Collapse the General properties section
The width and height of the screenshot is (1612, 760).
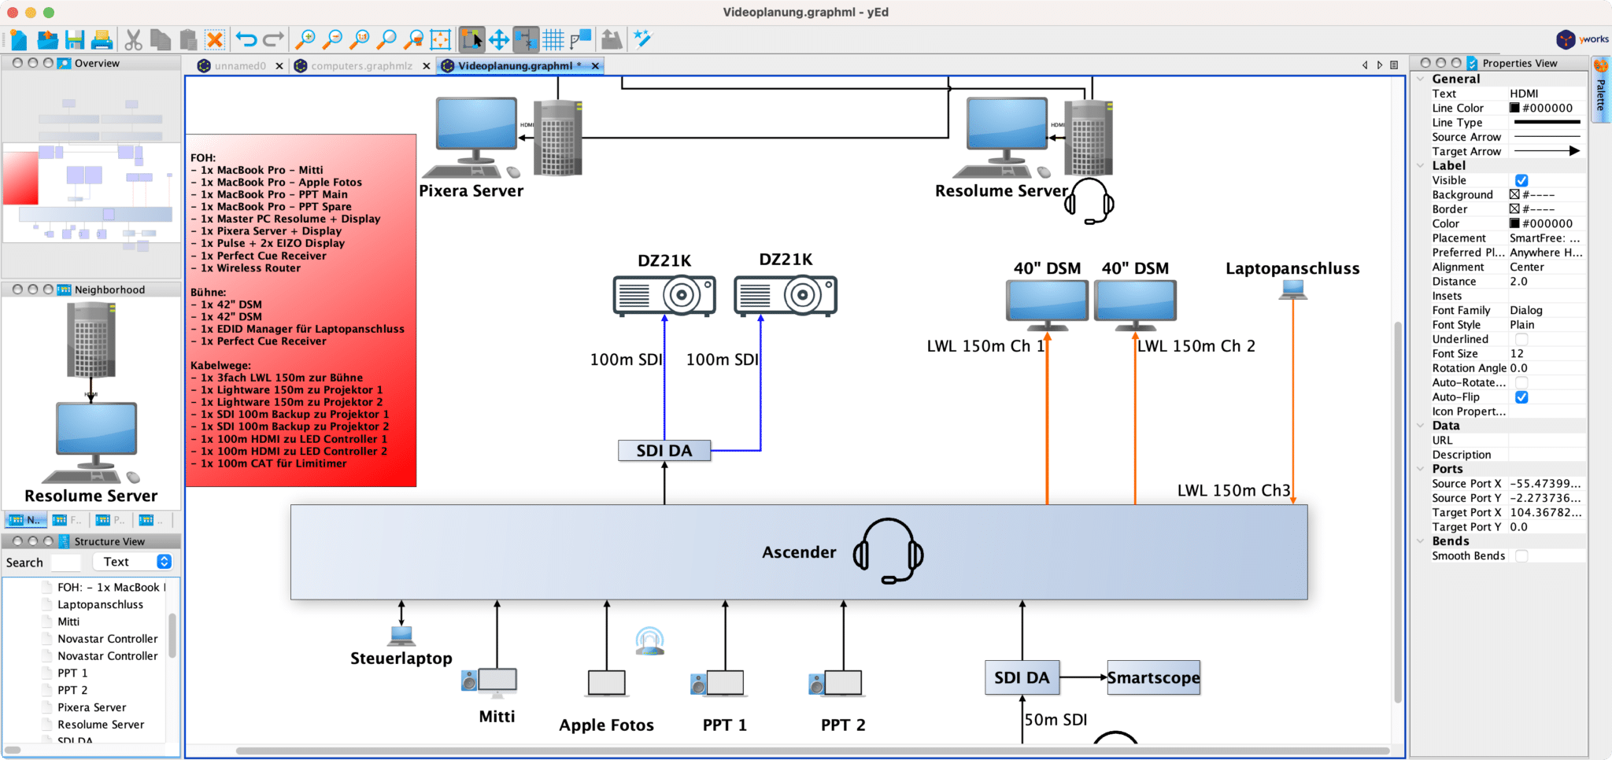(x=1421, y=79)
